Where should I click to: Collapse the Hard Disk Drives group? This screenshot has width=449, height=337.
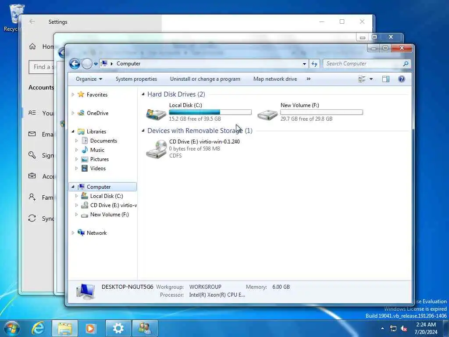coord(143,94)
